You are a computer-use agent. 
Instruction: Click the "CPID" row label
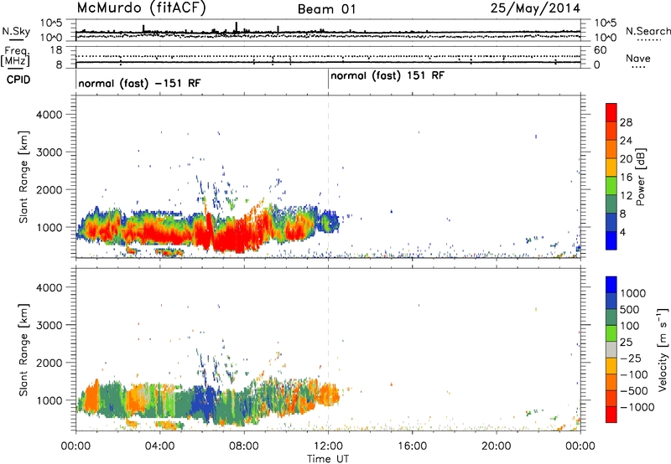[18, 80]
